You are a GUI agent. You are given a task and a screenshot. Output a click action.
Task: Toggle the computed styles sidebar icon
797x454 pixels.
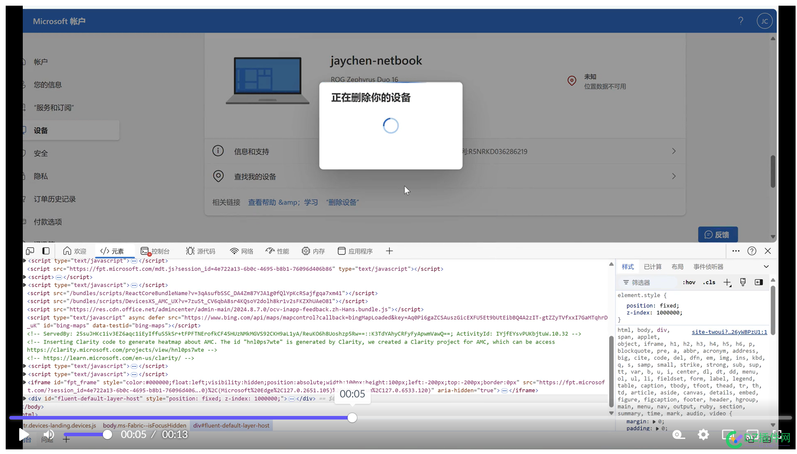pos(759,282)
